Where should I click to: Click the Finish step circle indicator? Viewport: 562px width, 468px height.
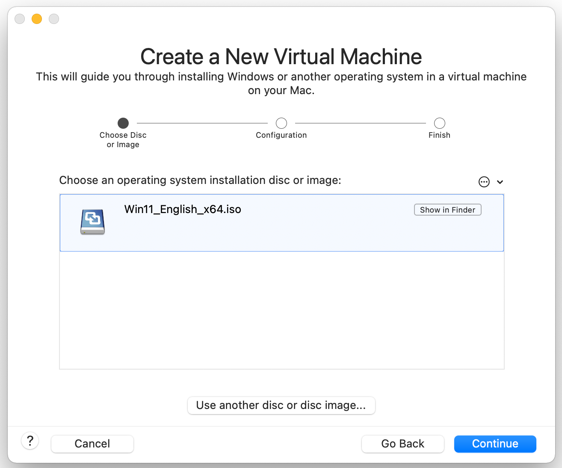tap(439, 123)
